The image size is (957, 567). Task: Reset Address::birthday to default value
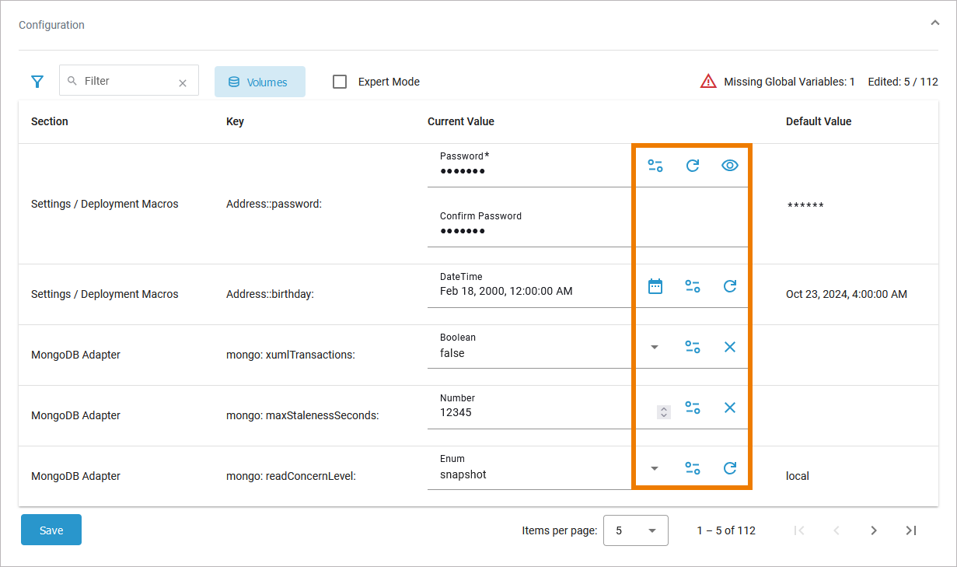729,286
